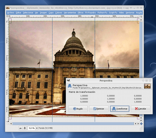This screenshot has width=156, height=138.
Task: Click the Transformar button
Action: [x=120, y=109]
